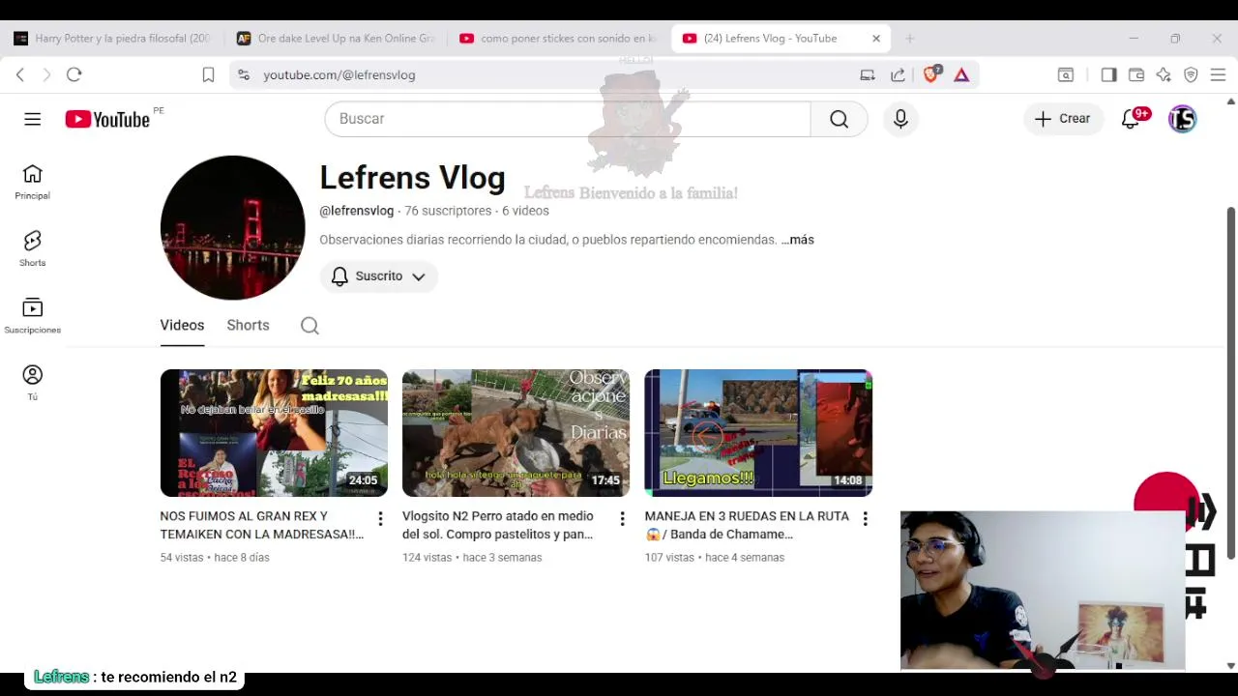Image resolution: width=1238 pixels, height=696 pixels.
Task: Open the Brave VPN shield icon
Action: 1191,74
